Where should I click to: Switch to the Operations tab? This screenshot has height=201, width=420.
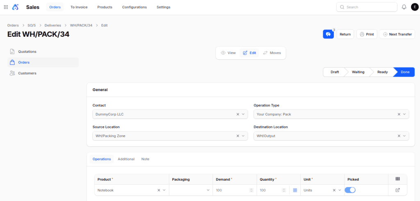[102, 159]
